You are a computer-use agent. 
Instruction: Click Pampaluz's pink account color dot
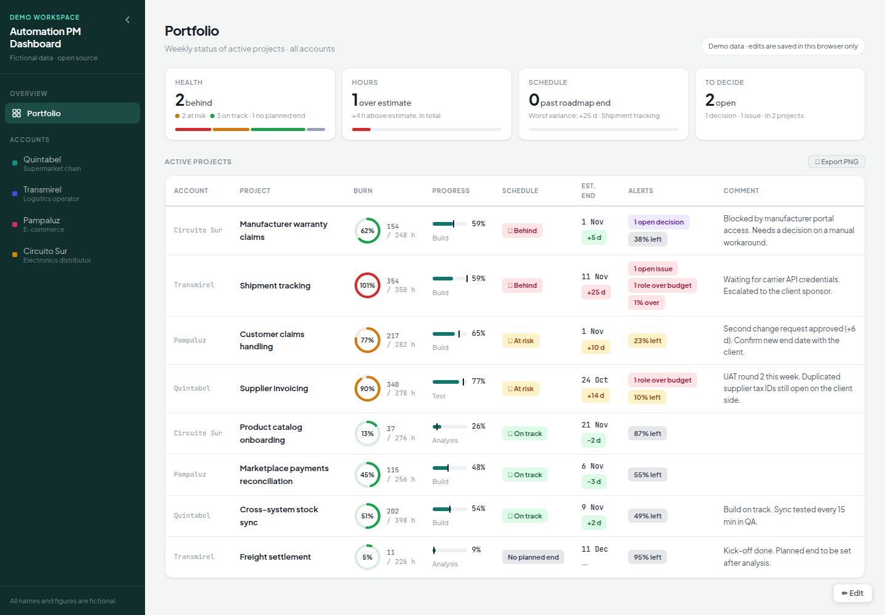15,224
